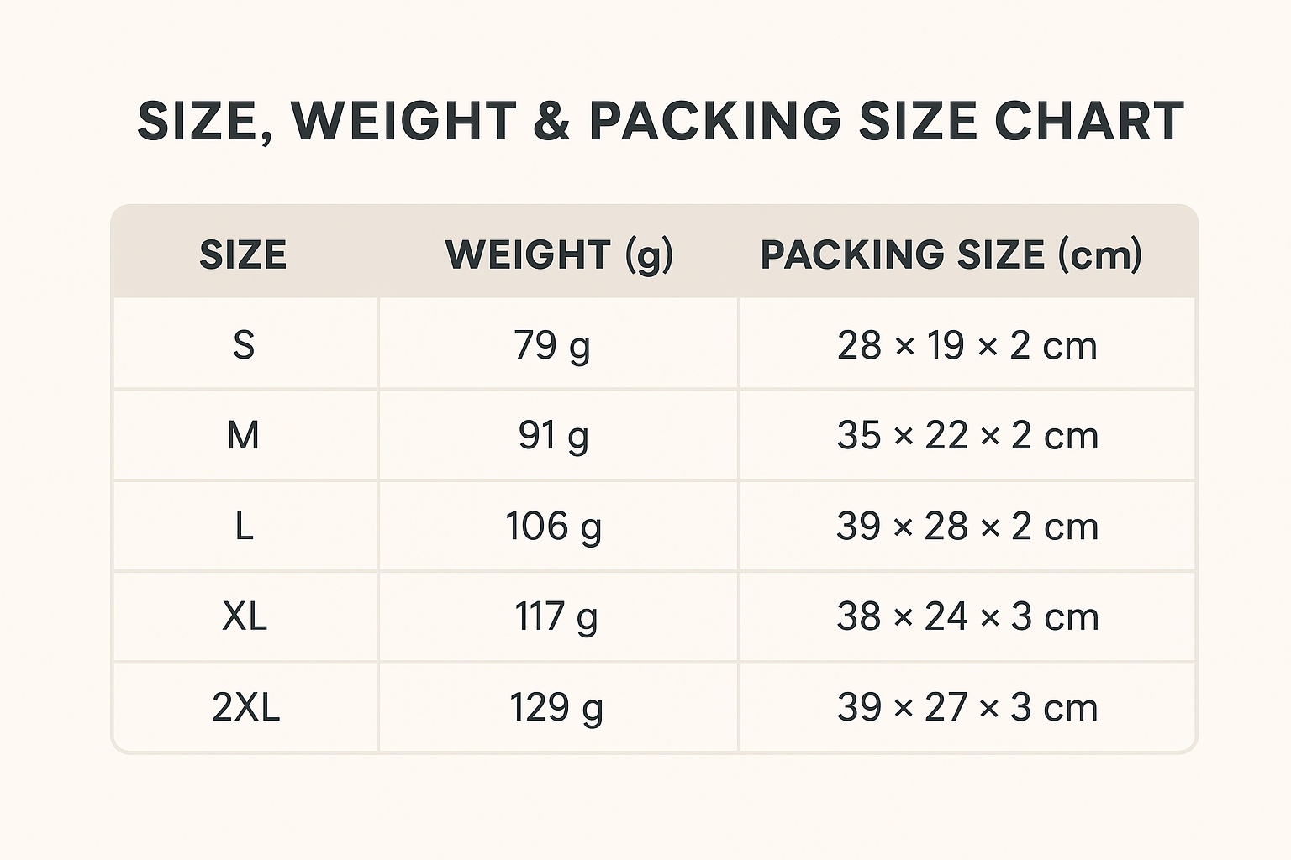Image resolution: width=1291 pixels, height=860 pixels.
Task: Select the 106 g weight cell
Action: (x=554, y=527)
